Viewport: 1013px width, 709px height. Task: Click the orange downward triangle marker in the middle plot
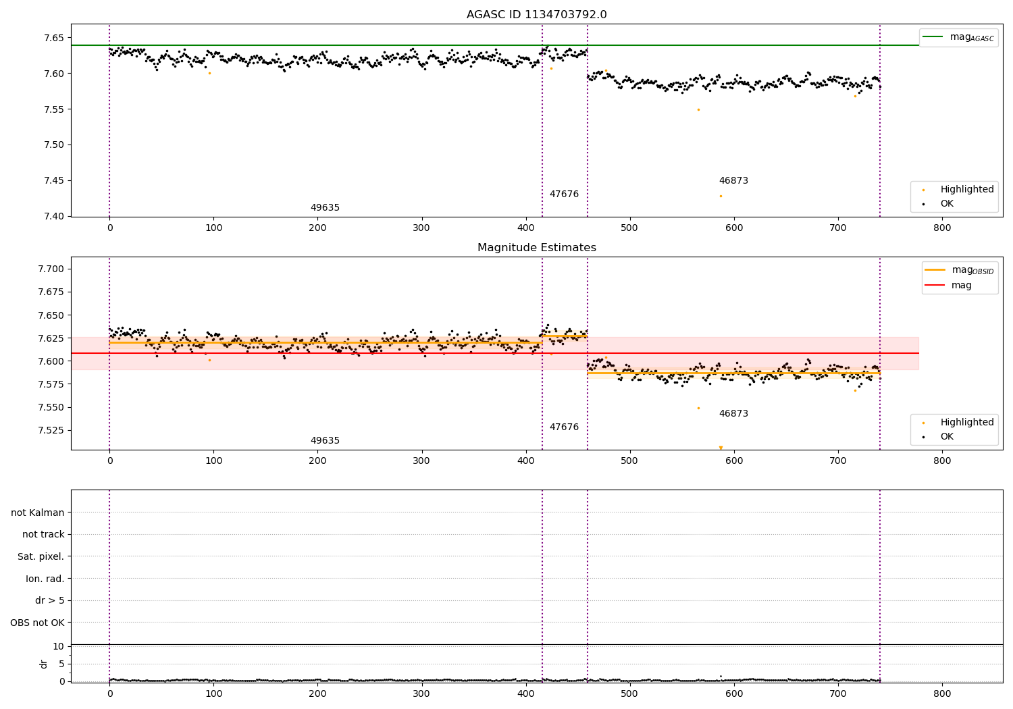click(x=721, y=448)
